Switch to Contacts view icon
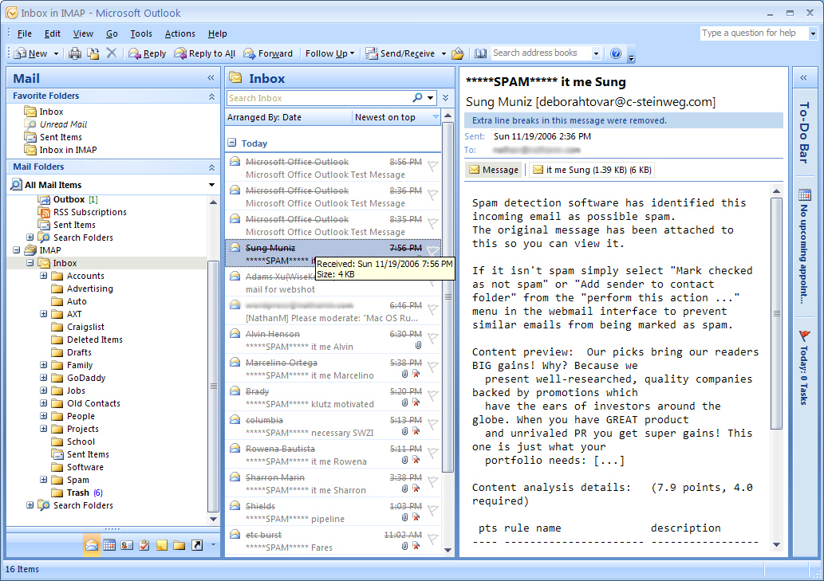The image size is (824, 581). 127,545
